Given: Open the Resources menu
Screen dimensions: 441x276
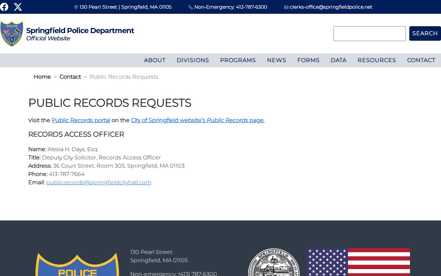Looking at the screenshot, I should (377, 60).
